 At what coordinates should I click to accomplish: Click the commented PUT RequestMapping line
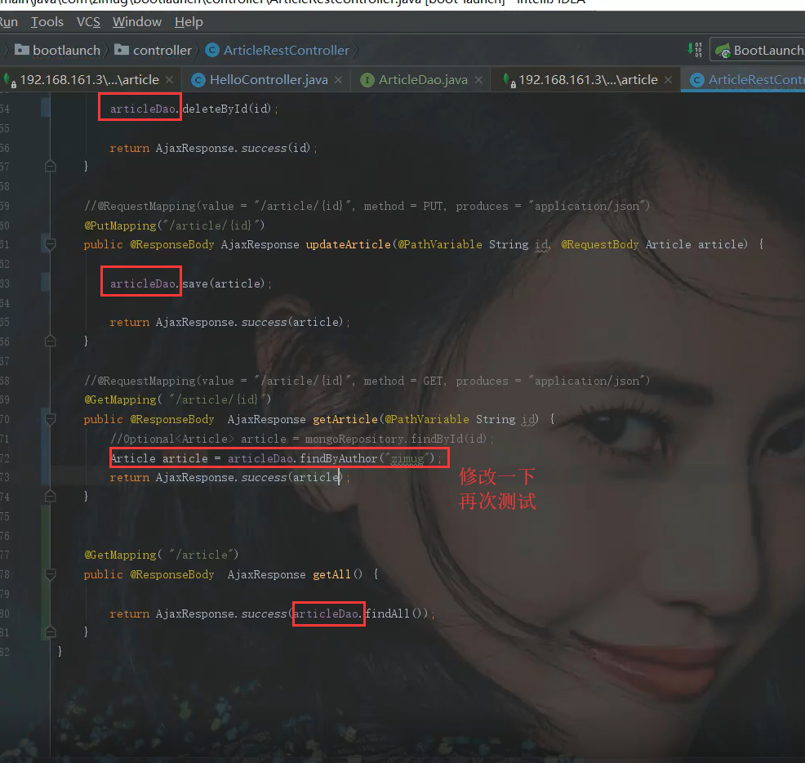tap(367, 206)
